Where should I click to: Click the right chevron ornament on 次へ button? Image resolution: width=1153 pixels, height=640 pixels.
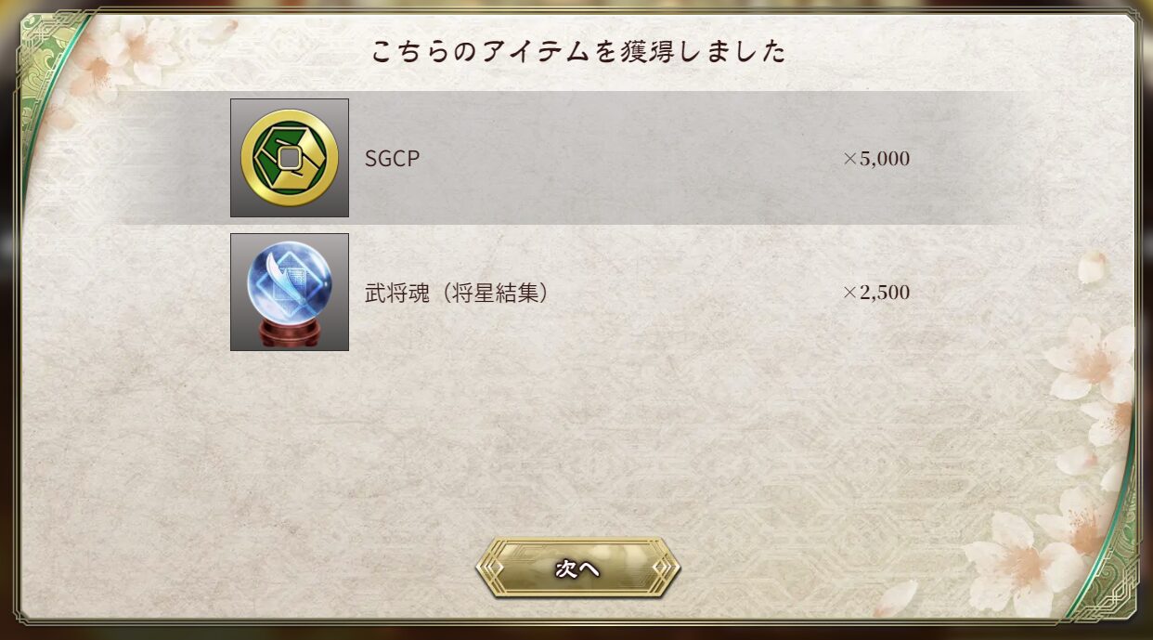[665, 568]
